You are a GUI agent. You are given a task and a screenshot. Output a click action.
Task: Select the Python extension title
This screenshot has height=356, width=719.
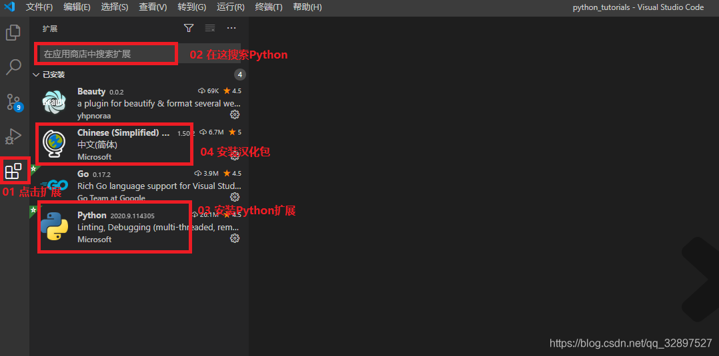(x=92, y=215)
